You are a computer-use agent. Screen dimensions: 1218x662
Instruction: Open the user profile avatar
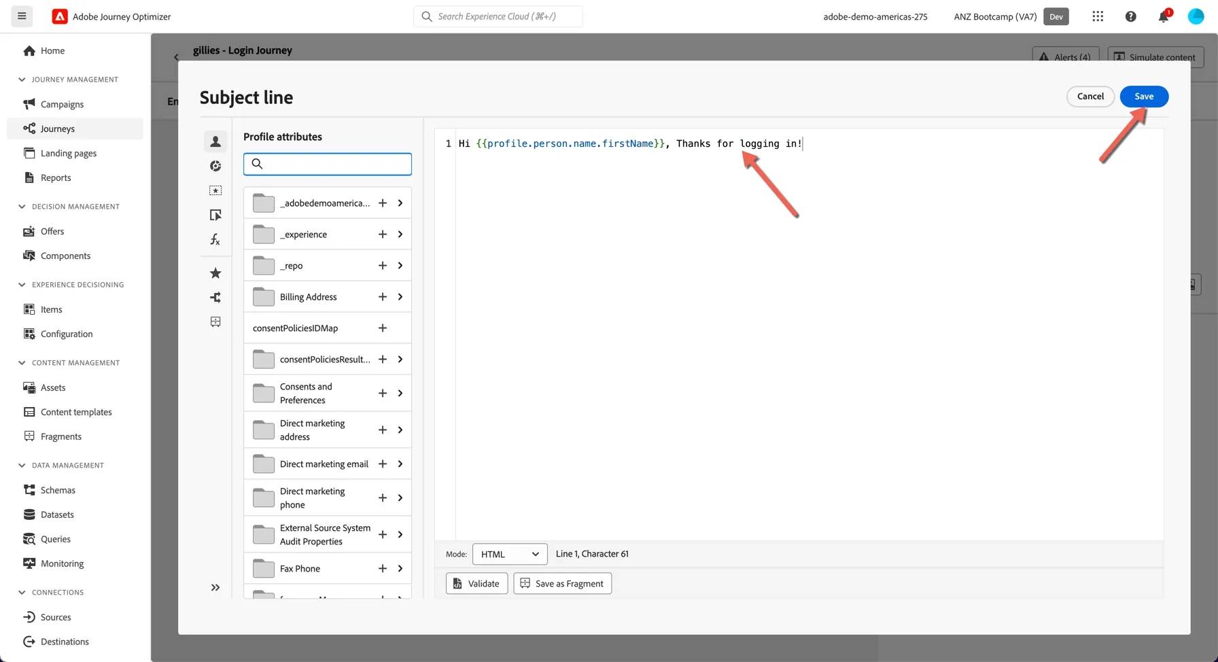1196,16
